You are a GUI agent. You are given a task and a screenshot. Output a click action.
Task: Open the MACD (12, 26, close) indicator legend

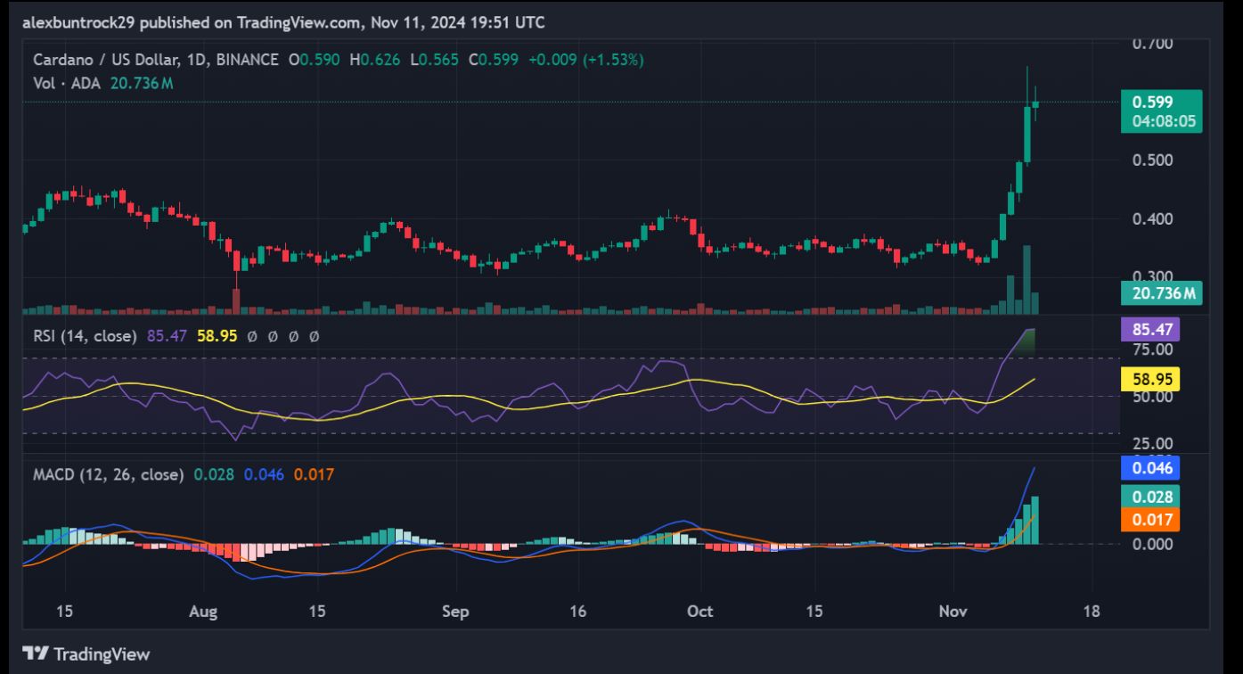[108, 474]
